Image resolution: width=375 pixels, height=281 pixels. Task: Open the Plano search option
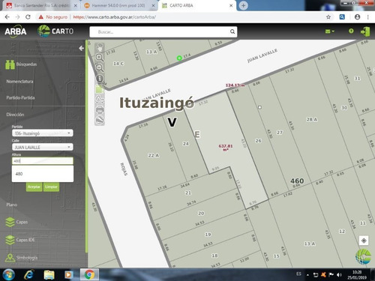pyautogui.click(x=12, y=205)
